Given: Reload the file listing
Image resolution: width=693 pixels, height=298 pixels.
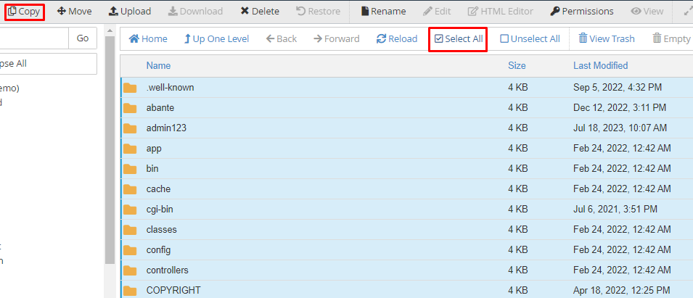Looking at the screenshot, I should (397, 38).
